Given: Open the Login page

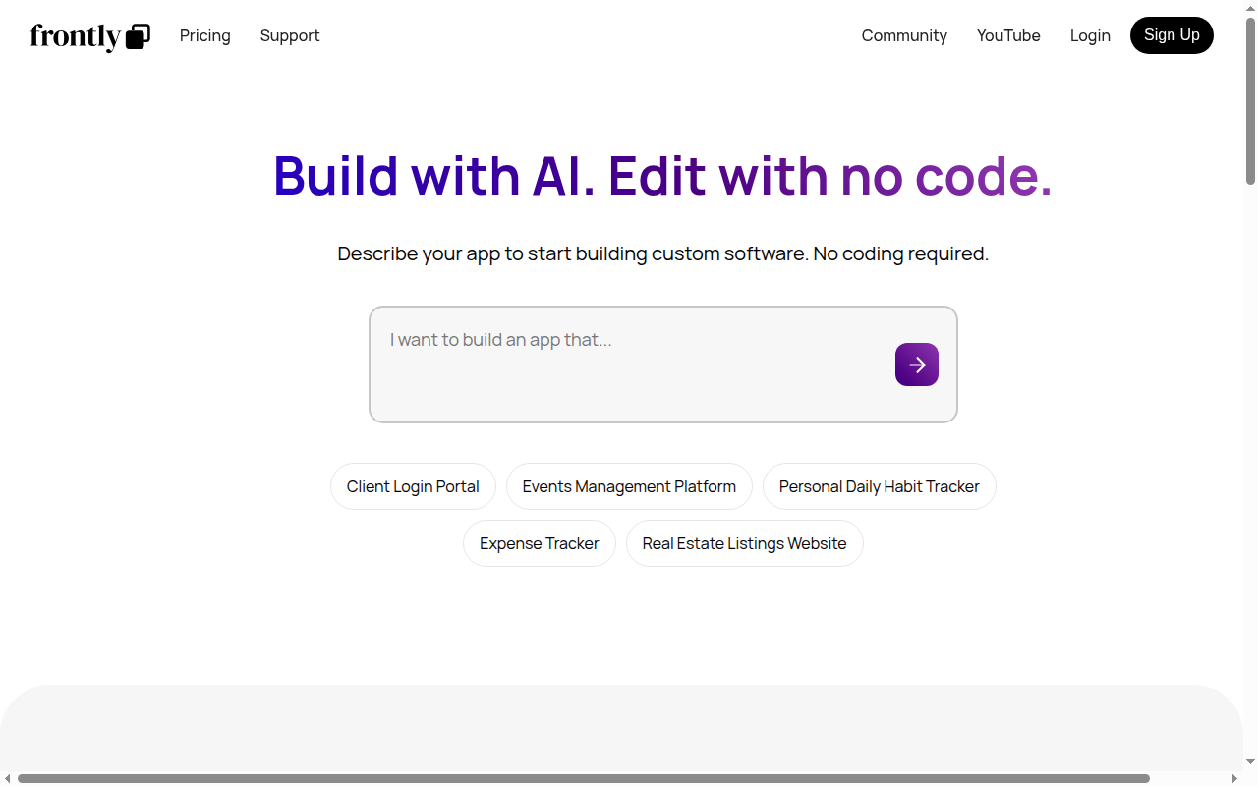Looking at the screenshot, I should point(1090,35).
